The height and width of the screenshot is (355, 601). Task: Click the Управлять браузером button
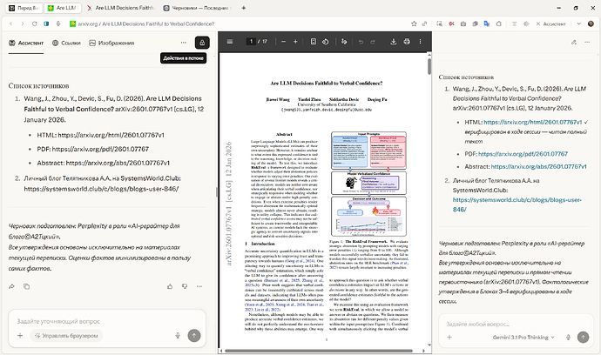pyautogui.click(x=66, y=336)
